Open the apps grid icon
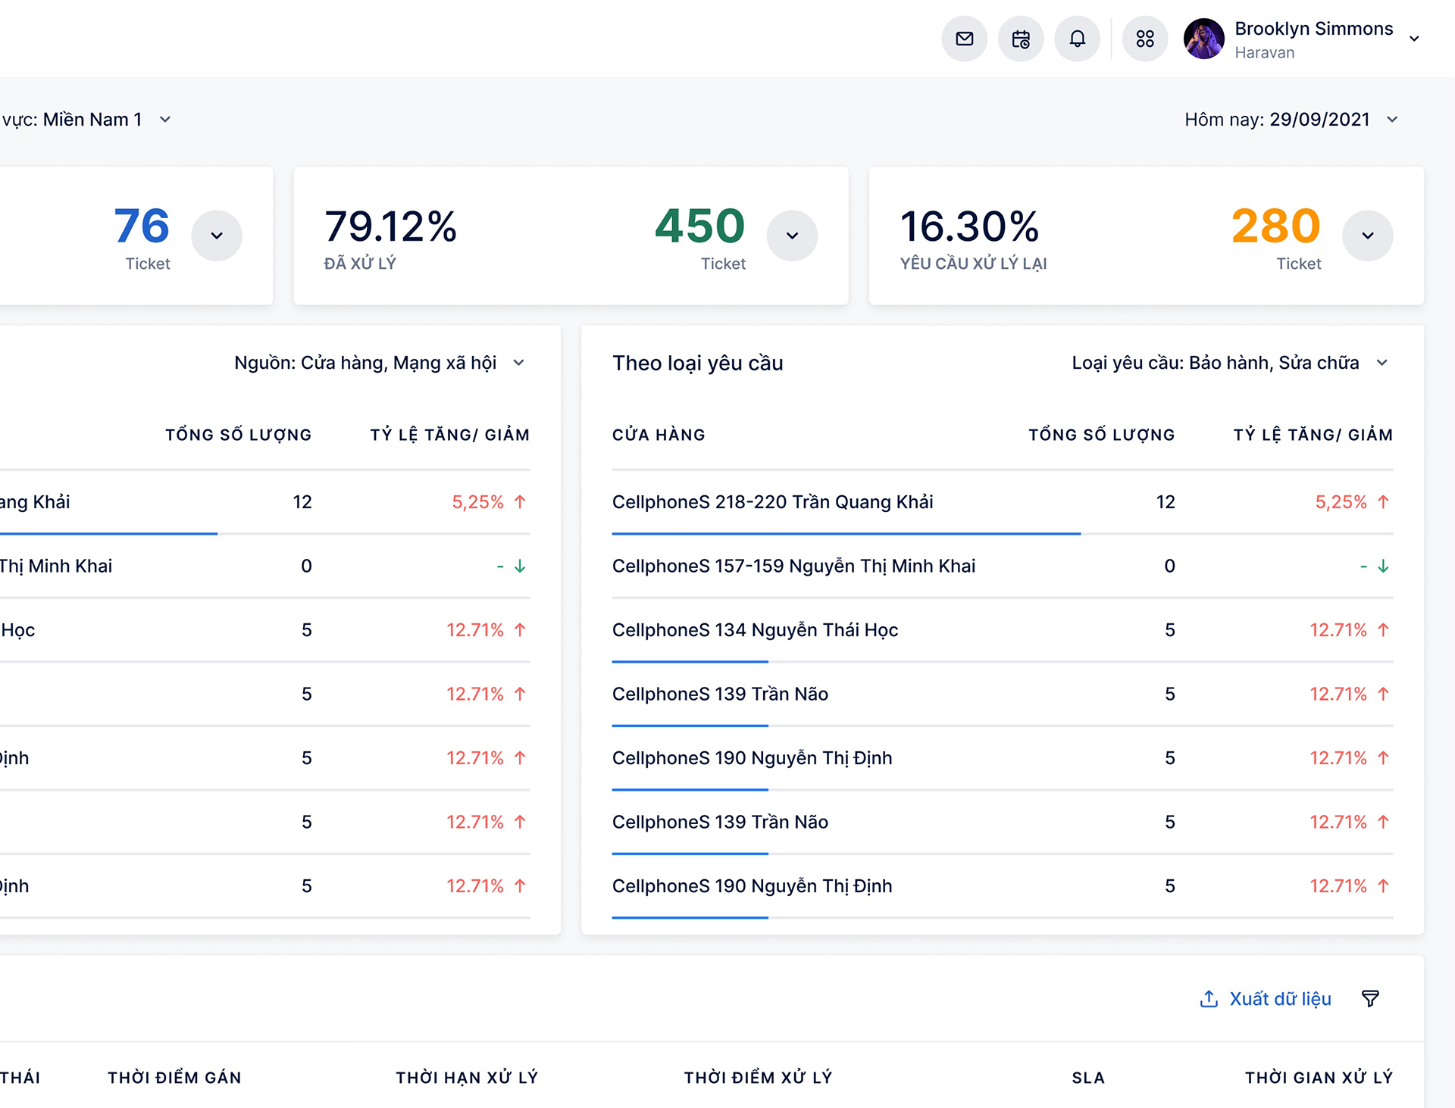Viewport: 1455px width, 1108px height. pos(1145,39)
